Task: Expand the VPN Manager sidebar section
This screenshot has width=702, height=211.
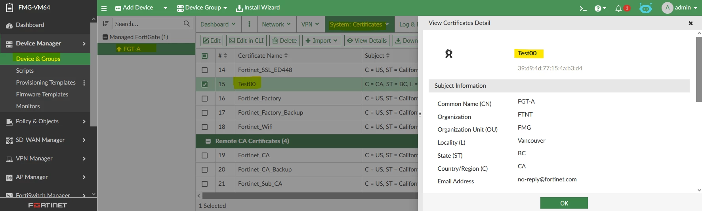Action: coord(84,159)
